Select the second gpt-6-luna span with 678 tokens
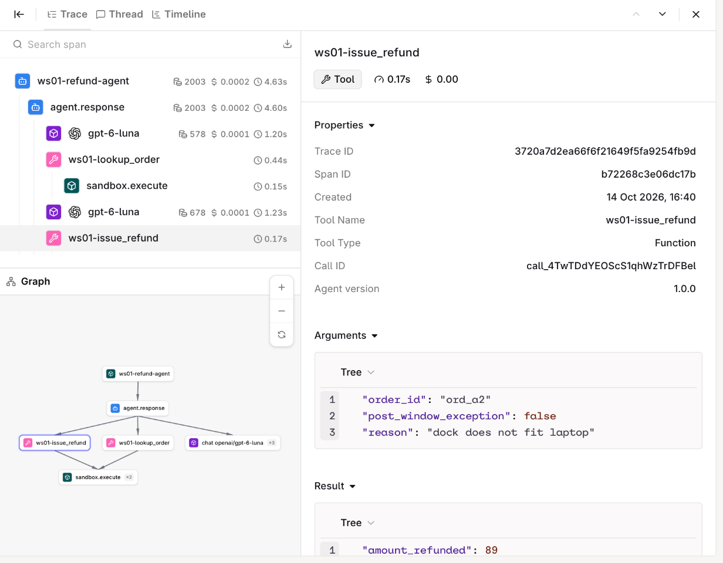723x563 pixels. (150, 212)
